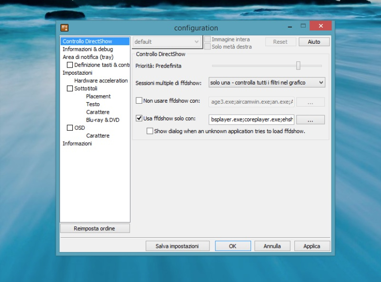Screen dimensions: 381x282
Task: Uncheck 'Usa ffdshow solo con' checkbox
Action: coord(139,118)
